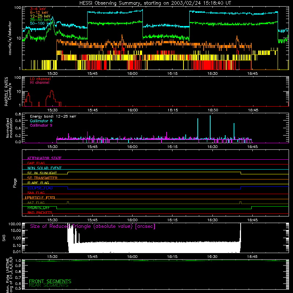This screenshot has height=293, width=293.
Task: Click the Flags panel axis label
Action: click(15, 183)
